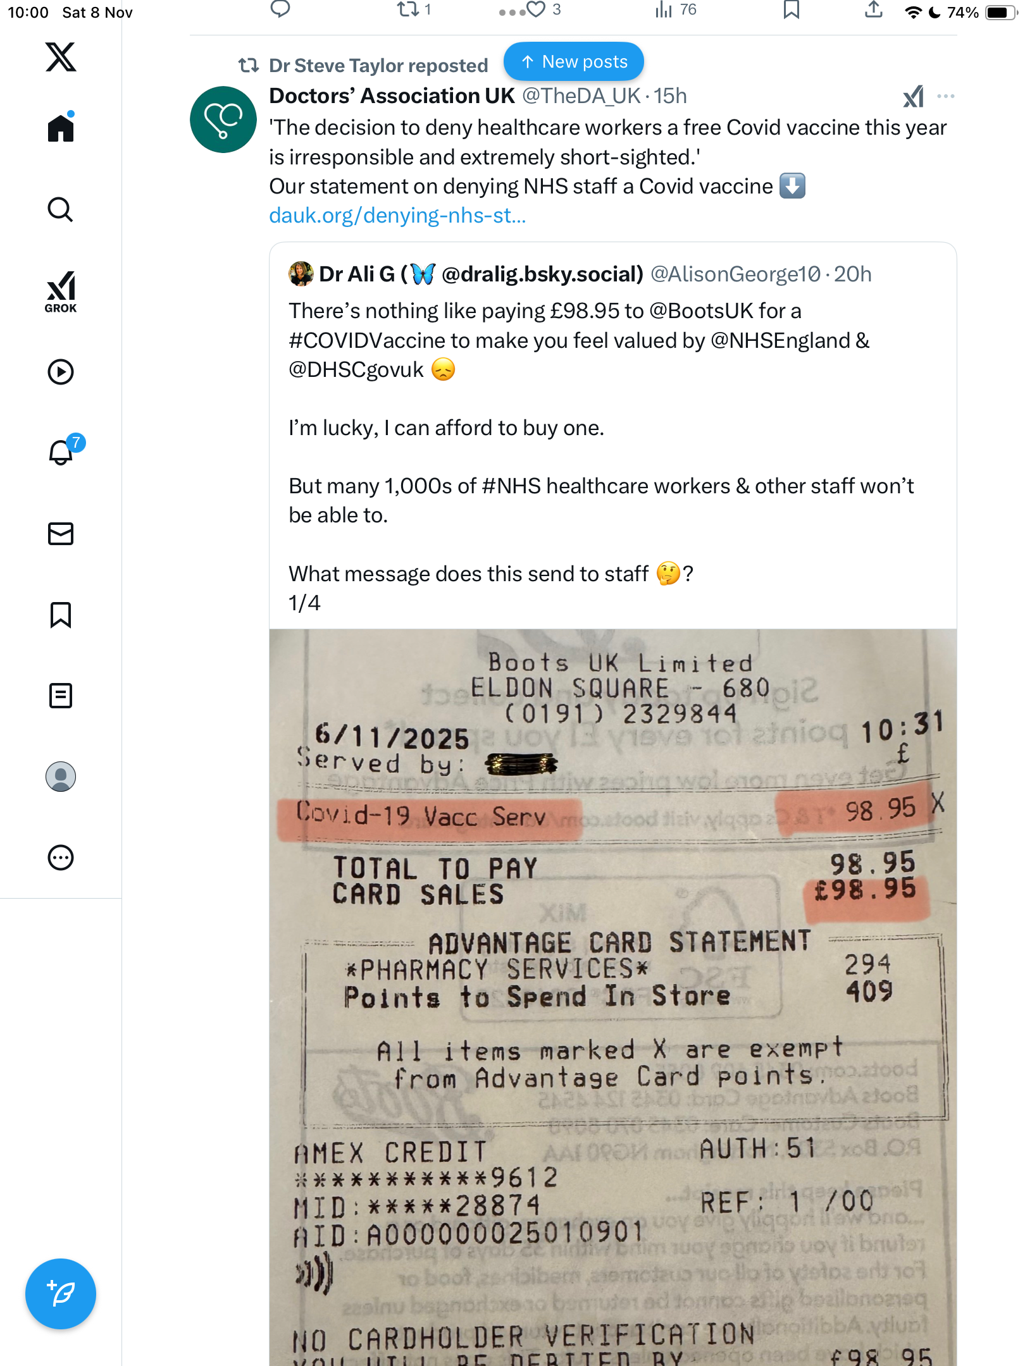The width and height of the screenshot is (1025, 1366).
Task: Open the Search and Explore page
Action: pos(61,209)
